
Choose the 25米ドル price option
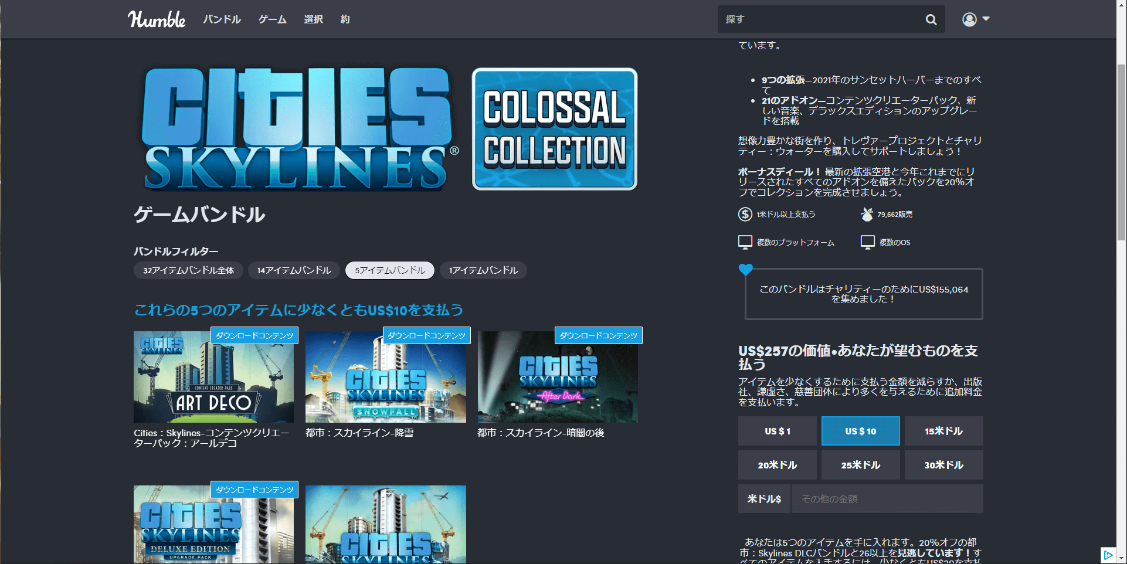860,465
